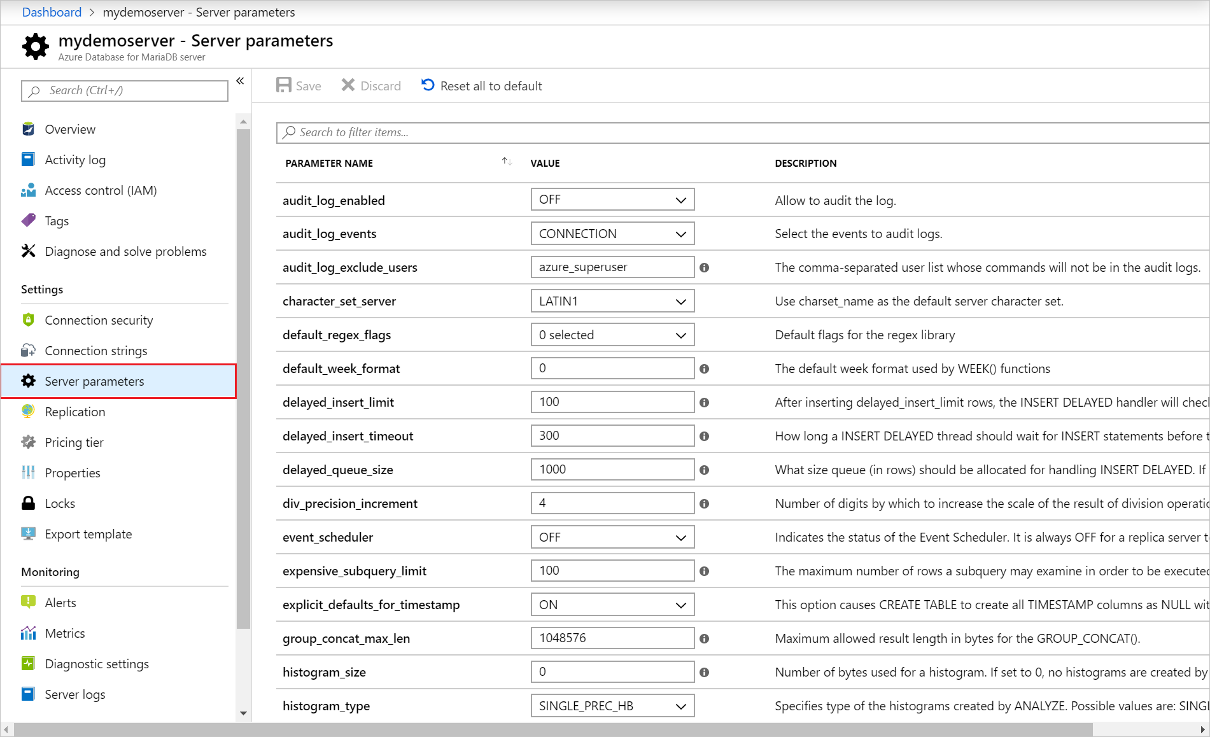Open explicit_defaults_for_timestamp dropdown
The width and height of the screenshot is (1210, 737).
tap(612, 605)
